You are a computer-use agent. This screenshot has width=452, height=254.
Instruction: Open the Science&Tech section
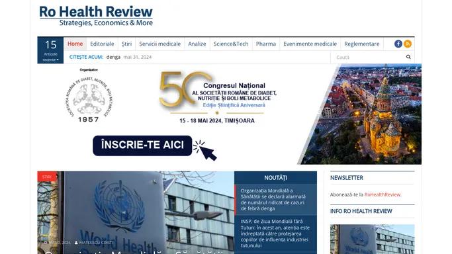[230, 44]
